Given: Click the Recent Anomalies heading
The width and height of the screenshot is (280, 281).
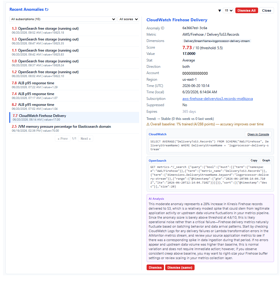Looking at the screenshot, I should pyautogui.click(x=26, y=10).
